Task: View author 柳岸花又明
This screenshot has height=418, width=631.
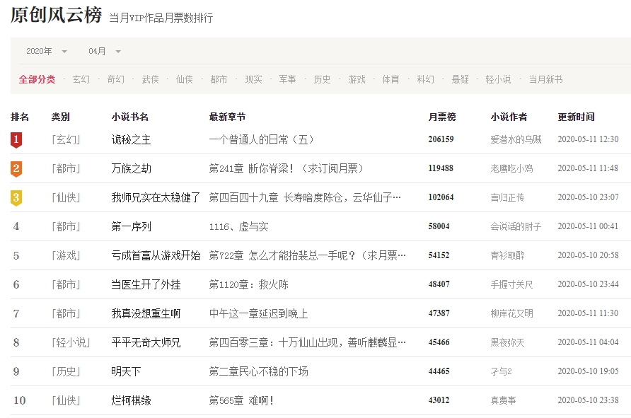Action: coord(511,313)
